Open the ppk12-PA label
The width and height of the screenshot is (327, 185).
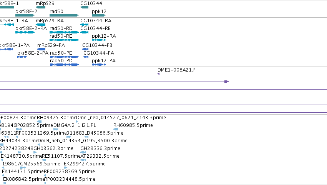[x=104, y=61]
